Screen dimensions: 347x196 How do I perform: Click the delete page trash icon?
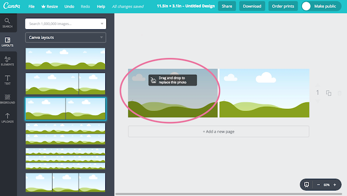339,93
